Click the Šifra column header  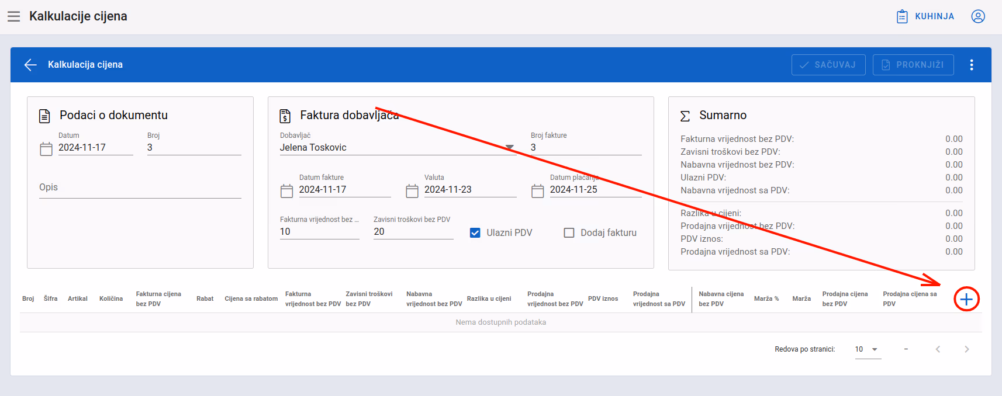tap(51, 298)
